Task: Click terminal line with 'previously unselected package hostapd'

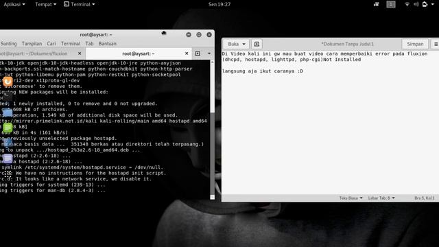Action: [58, 139]
